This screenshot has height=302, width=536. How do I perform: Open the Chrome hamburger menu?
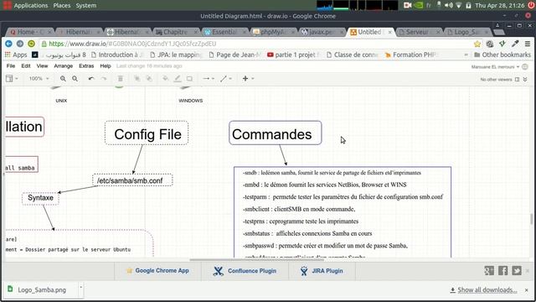[x=528, y=44]
